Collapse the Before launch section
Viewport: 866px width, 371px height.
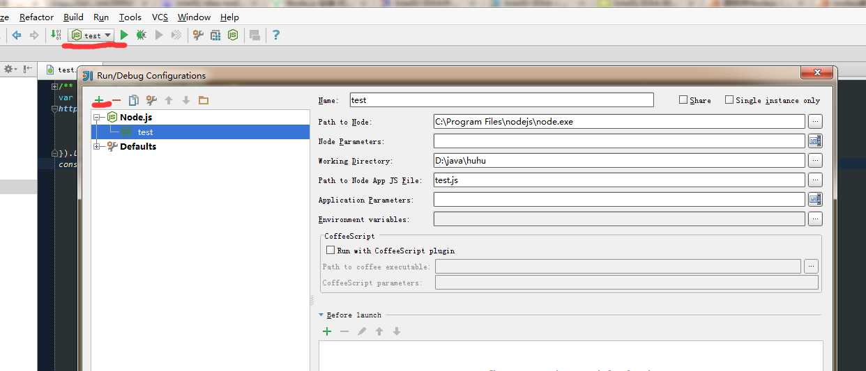[321, 315]
